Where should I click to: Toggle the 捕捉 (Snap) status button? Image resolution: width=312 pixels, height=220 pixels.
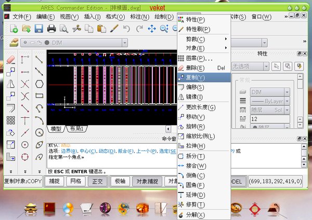[54, 182]
